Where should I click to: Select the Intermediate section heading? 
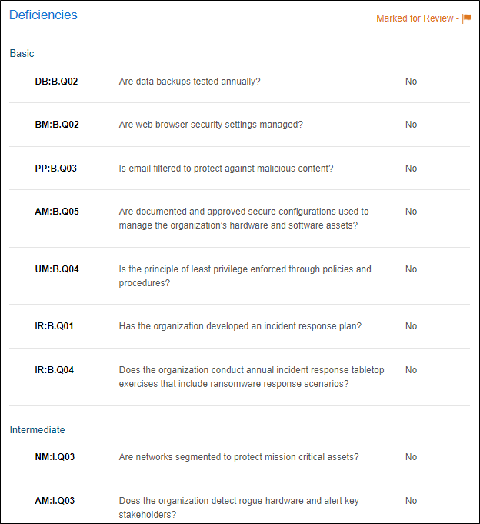(37, 429)
